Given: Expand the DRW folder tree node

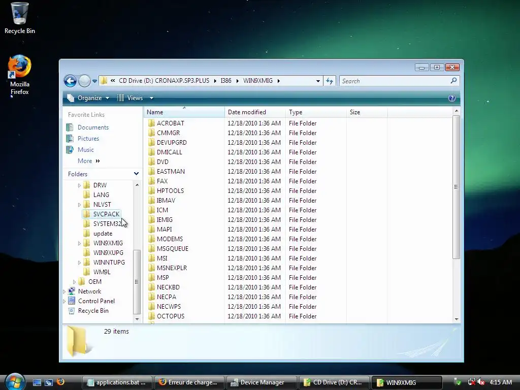Looking at the screenshot, I should coord(79,185).
